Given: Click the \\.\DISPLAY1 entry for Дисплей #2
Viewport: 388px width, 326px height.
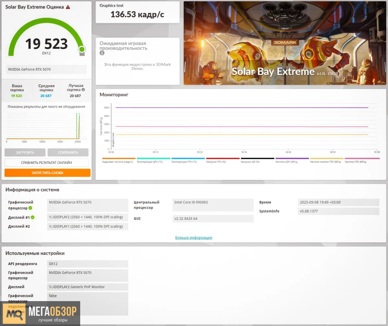Looking at the screenshot, I should point(88,226).
